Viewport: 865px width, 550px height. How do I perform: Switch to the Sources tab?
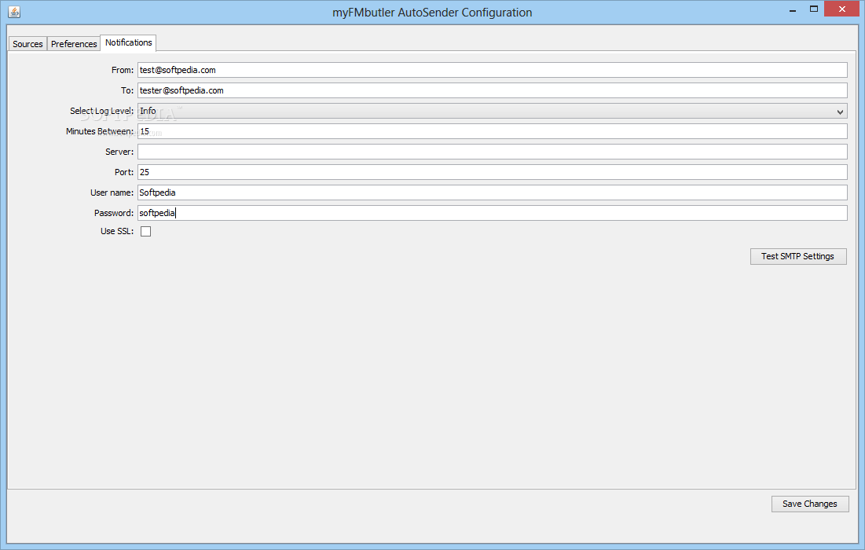27,43
